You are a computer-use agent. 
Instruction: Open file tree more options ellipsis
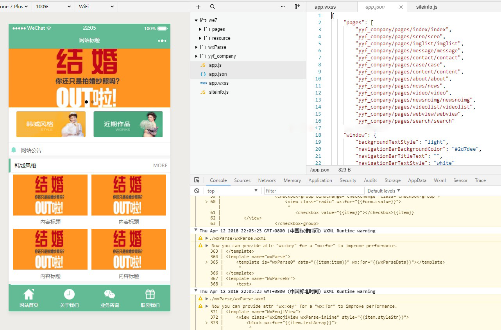pos(283,7)
